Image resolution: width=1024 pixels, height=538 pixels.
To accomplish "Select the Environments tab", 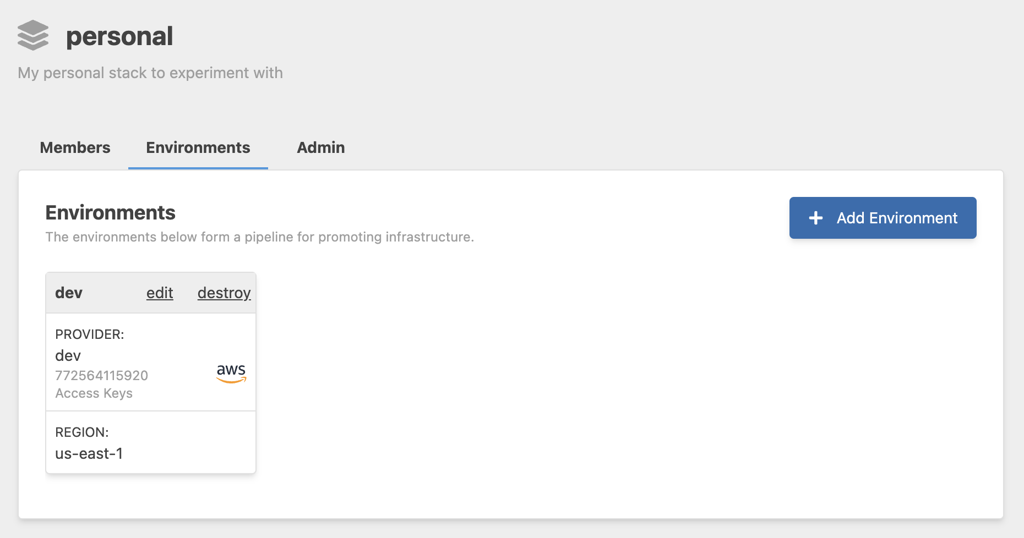I will (198, 147).
